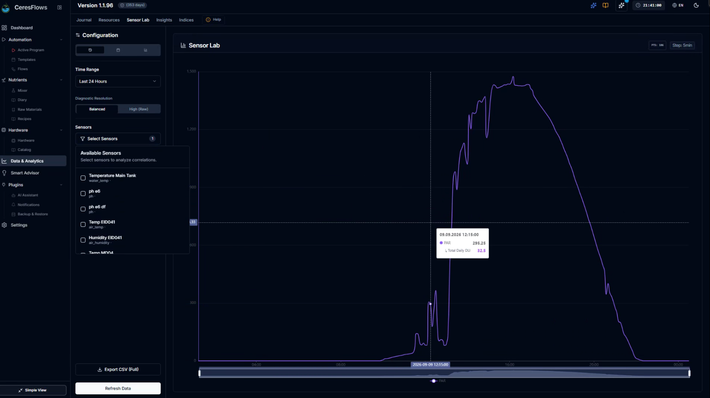Screen dimensions: 710x398
Task: Click the left handle of chart zoom slider
Action: click(x=200, y=373)
